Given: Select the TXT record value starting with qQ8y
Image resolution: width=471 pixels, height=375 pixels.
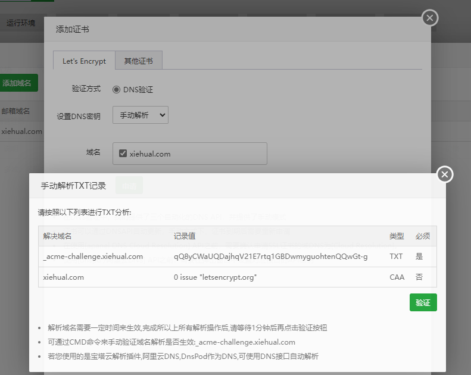Looking at the screenshot, I should pyautogui.click(x=270, y=257).
